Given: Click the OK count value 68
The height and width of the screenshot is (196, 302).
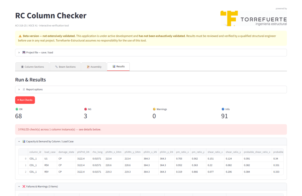Looking at the screenshot, I should pyautogui.click(x=19, y=116).
